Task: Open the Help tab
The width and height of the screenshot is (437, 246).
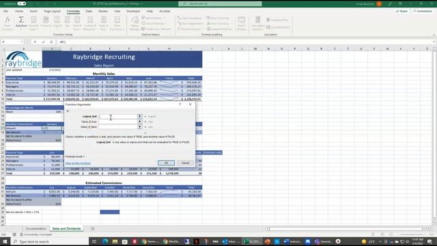Action: pos(150,11)
